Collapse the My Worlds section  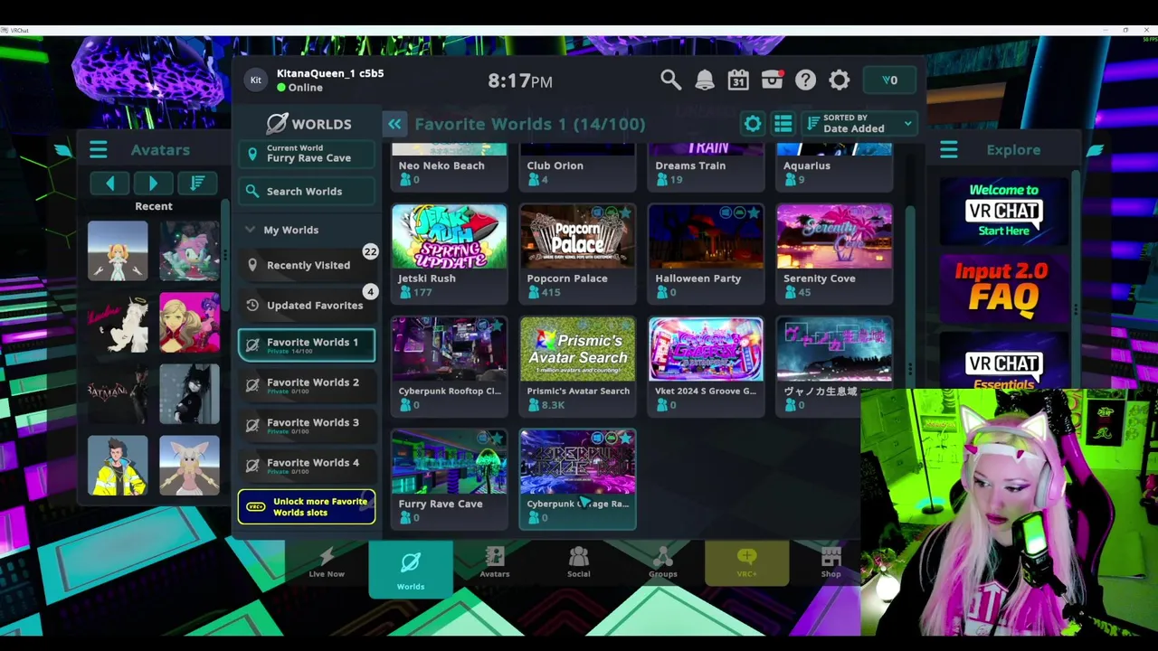[x=307, y=230]
